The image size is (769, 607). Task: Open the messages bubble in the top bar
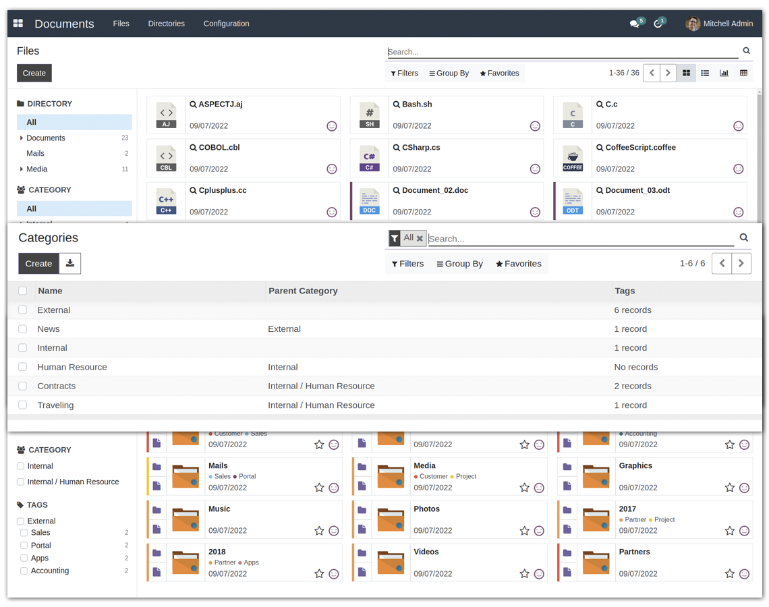coord(634,22)
